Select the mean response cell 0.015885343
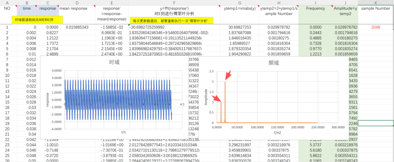394x162 pixels. tap(77, 27)
